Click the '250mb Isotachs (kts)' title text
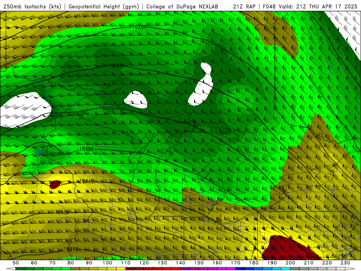 (x=32, y=7)
